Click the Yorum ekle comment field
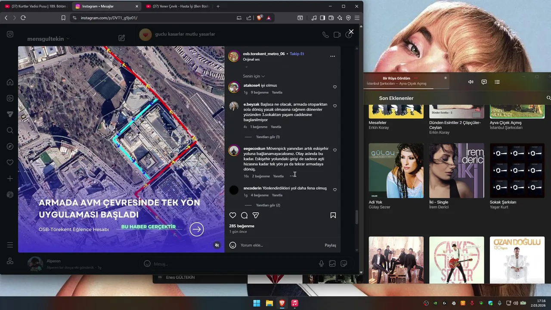The image size is (551, 310). tap(280, 245)
